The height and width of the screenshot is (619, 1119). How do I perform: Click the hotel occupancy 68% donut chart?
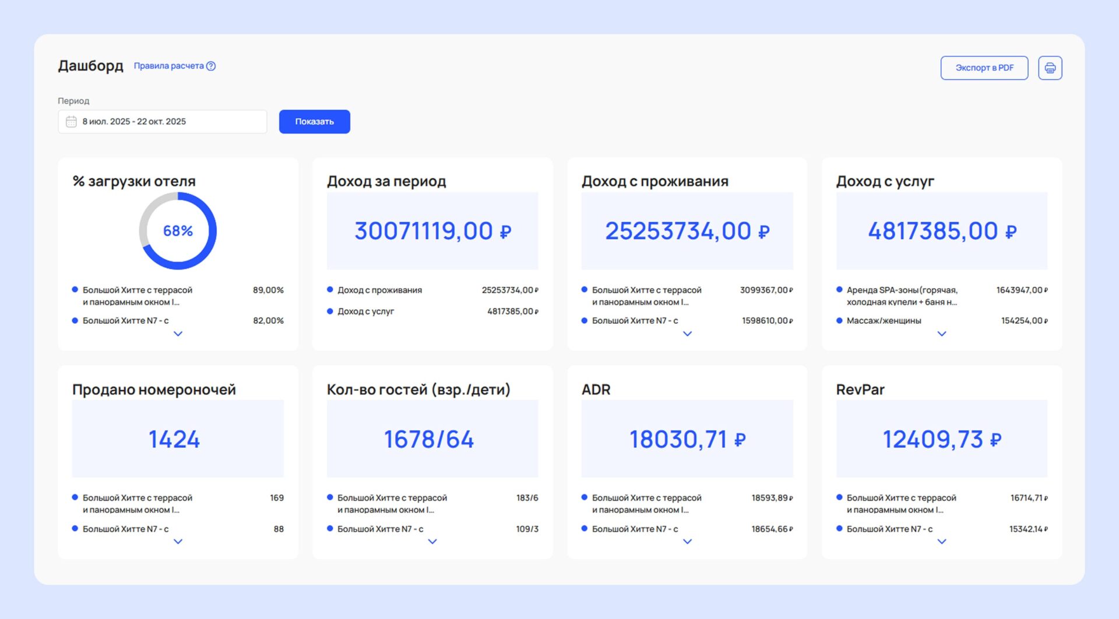(178, 231)
